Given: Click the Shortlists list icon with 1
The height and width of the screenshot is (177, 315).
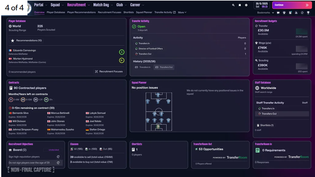Looking at the screenshot, I should (x=133, y=150).
